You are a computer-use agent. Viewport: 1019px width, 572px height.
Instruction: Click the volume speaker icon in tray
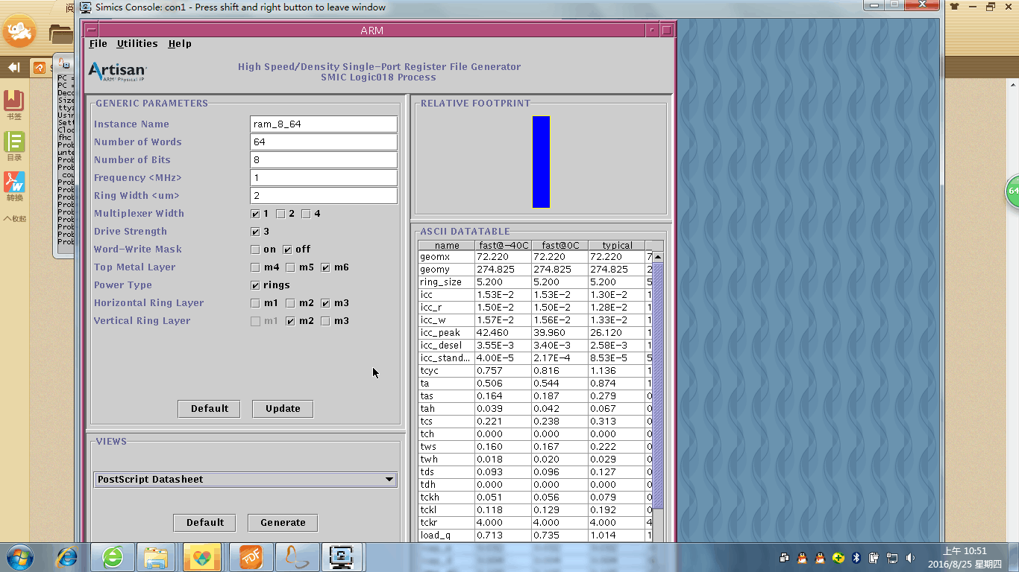point(910,557)
